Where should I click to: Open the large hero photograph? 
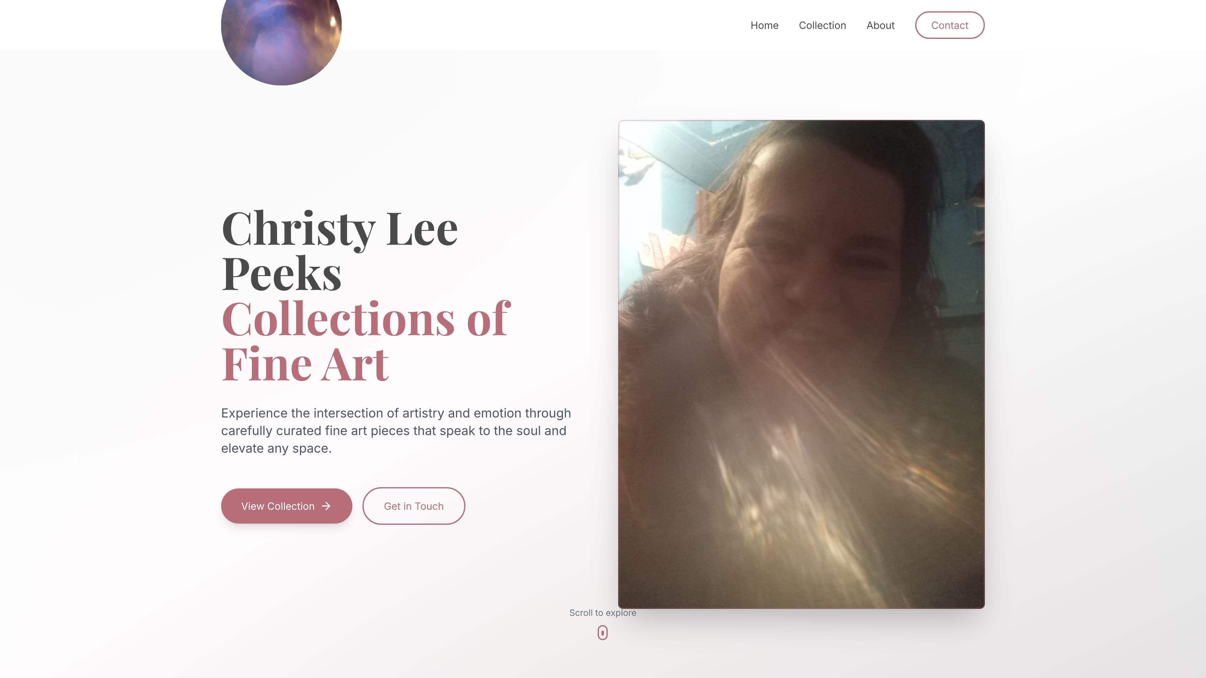click(801, 364)
